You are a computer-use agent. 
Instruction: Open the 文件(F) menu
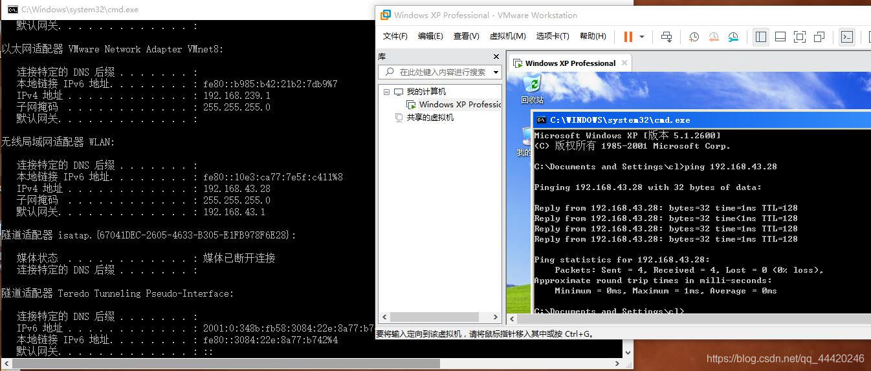tap(395, 36)
